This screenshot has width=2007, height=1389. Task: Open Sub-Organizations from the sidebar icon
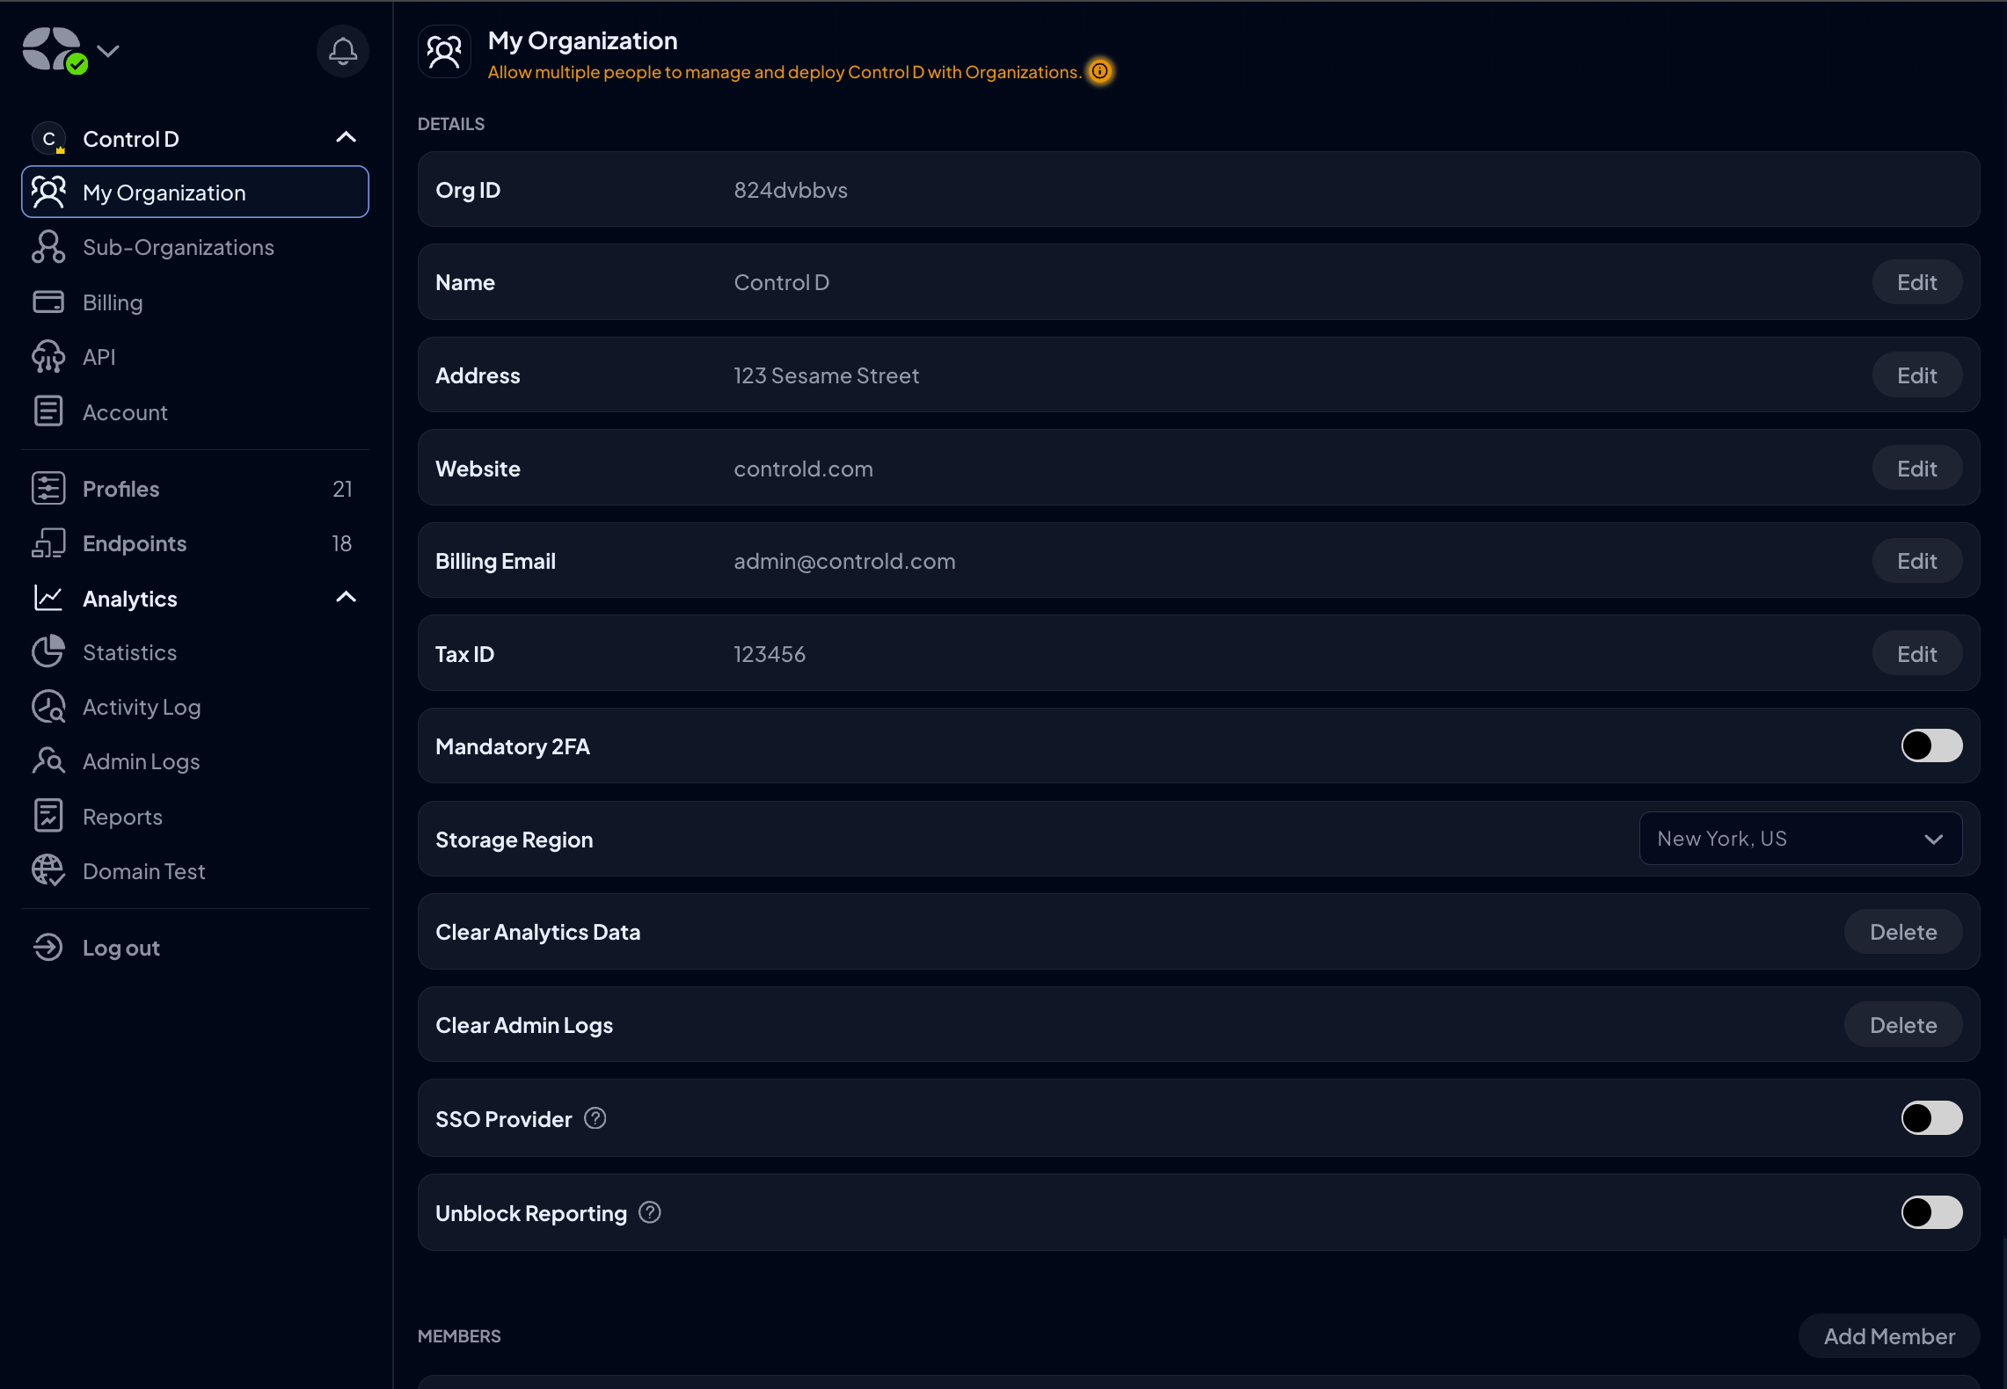pos(48,247)
